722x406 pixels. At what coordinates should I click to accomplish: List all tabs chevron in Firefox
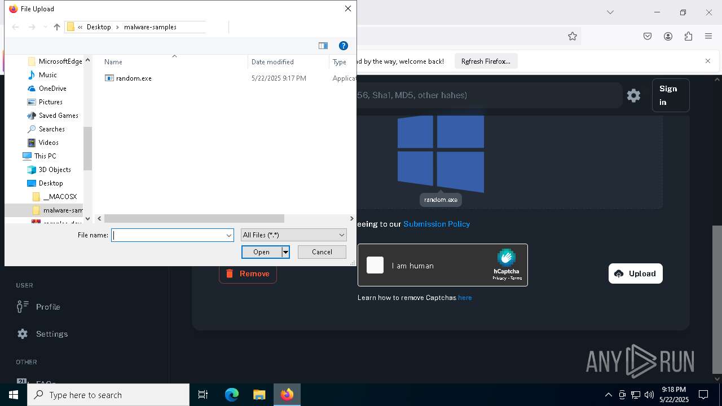point(610,12)
